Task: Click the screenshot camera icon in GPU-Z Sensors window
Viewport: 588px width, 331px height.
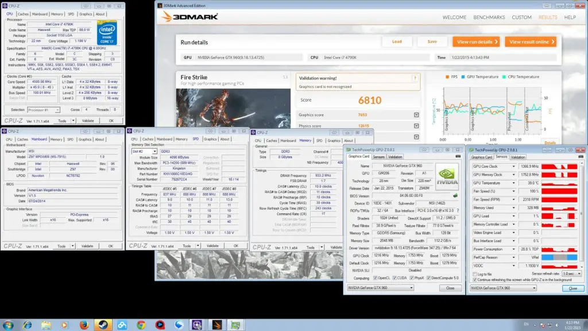Action: point(581,157)
